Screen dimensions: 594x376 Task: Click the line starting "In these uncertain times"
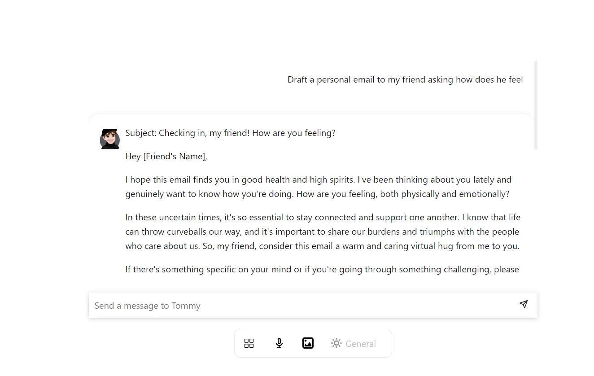pos(323,218)
